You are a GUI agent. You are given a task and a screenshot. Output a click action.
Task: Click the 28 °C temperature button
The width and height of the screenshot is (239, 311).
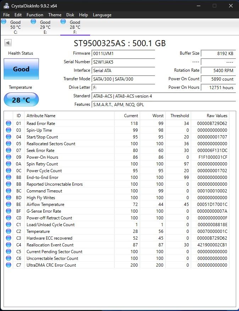coord(21,99)
